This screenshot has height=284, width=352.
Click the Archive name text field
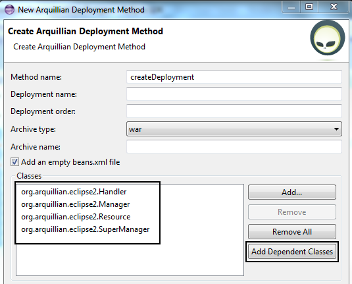tap(234, 146)
